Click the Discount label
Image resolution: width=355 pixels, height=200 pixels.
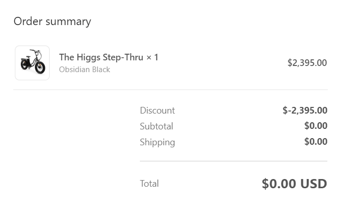click(157, 110)
